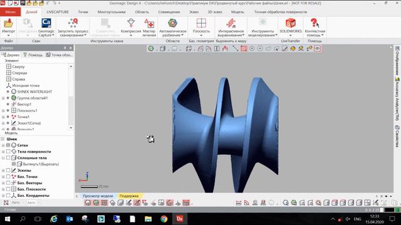Switch to the Точки ribbon tab
This screenshot has height=225, width=401.
(x=83, y=12)
